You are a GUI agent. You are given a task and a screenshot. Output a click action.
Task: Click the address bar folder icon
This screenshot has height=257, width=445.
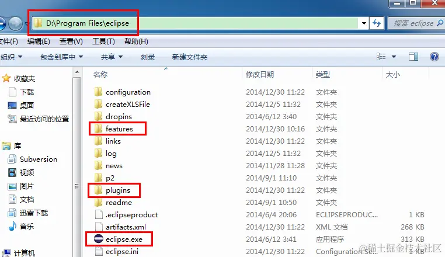point(38,23)
